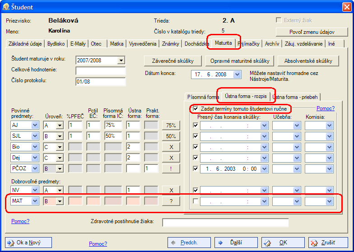Click the Ústna forma field in Bio row
The image size is (354, 252).
click(133, 147)
